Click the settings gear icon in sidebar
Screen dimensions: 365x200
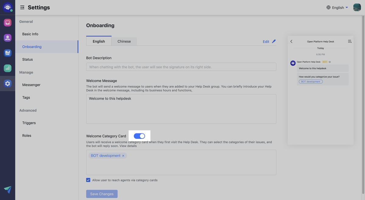(x=8, y=84)
